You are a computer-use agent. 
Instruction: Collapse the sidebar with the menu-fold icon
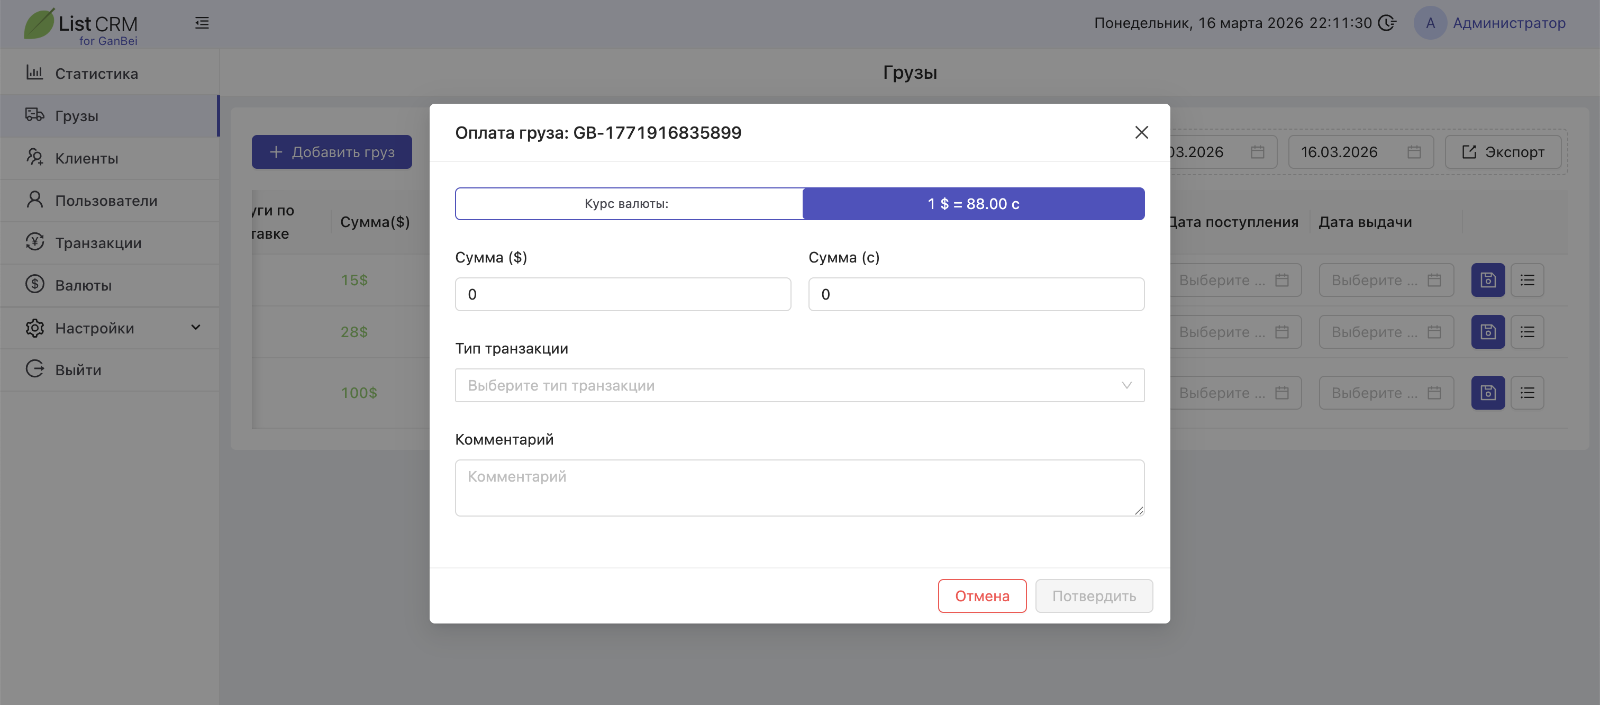point(202,23)
